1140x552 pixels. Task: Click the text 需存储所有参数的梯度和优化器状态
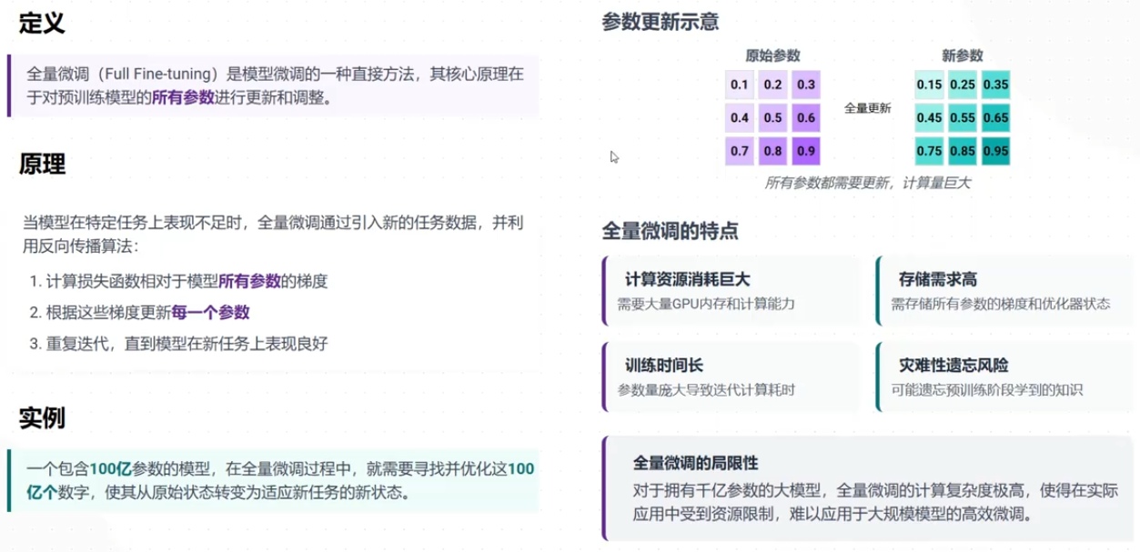pyautogui.click(x=1001, y=304)
